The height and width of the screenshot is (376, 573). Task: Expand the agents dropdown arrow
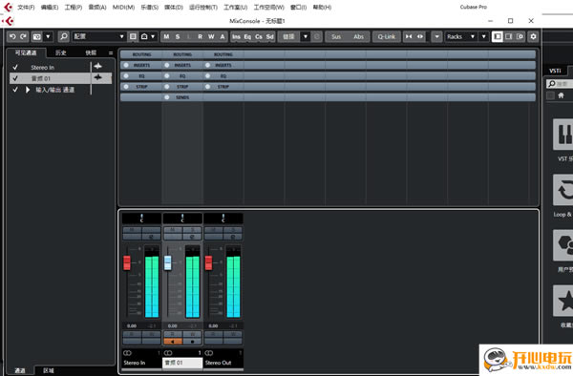point(153,36)
